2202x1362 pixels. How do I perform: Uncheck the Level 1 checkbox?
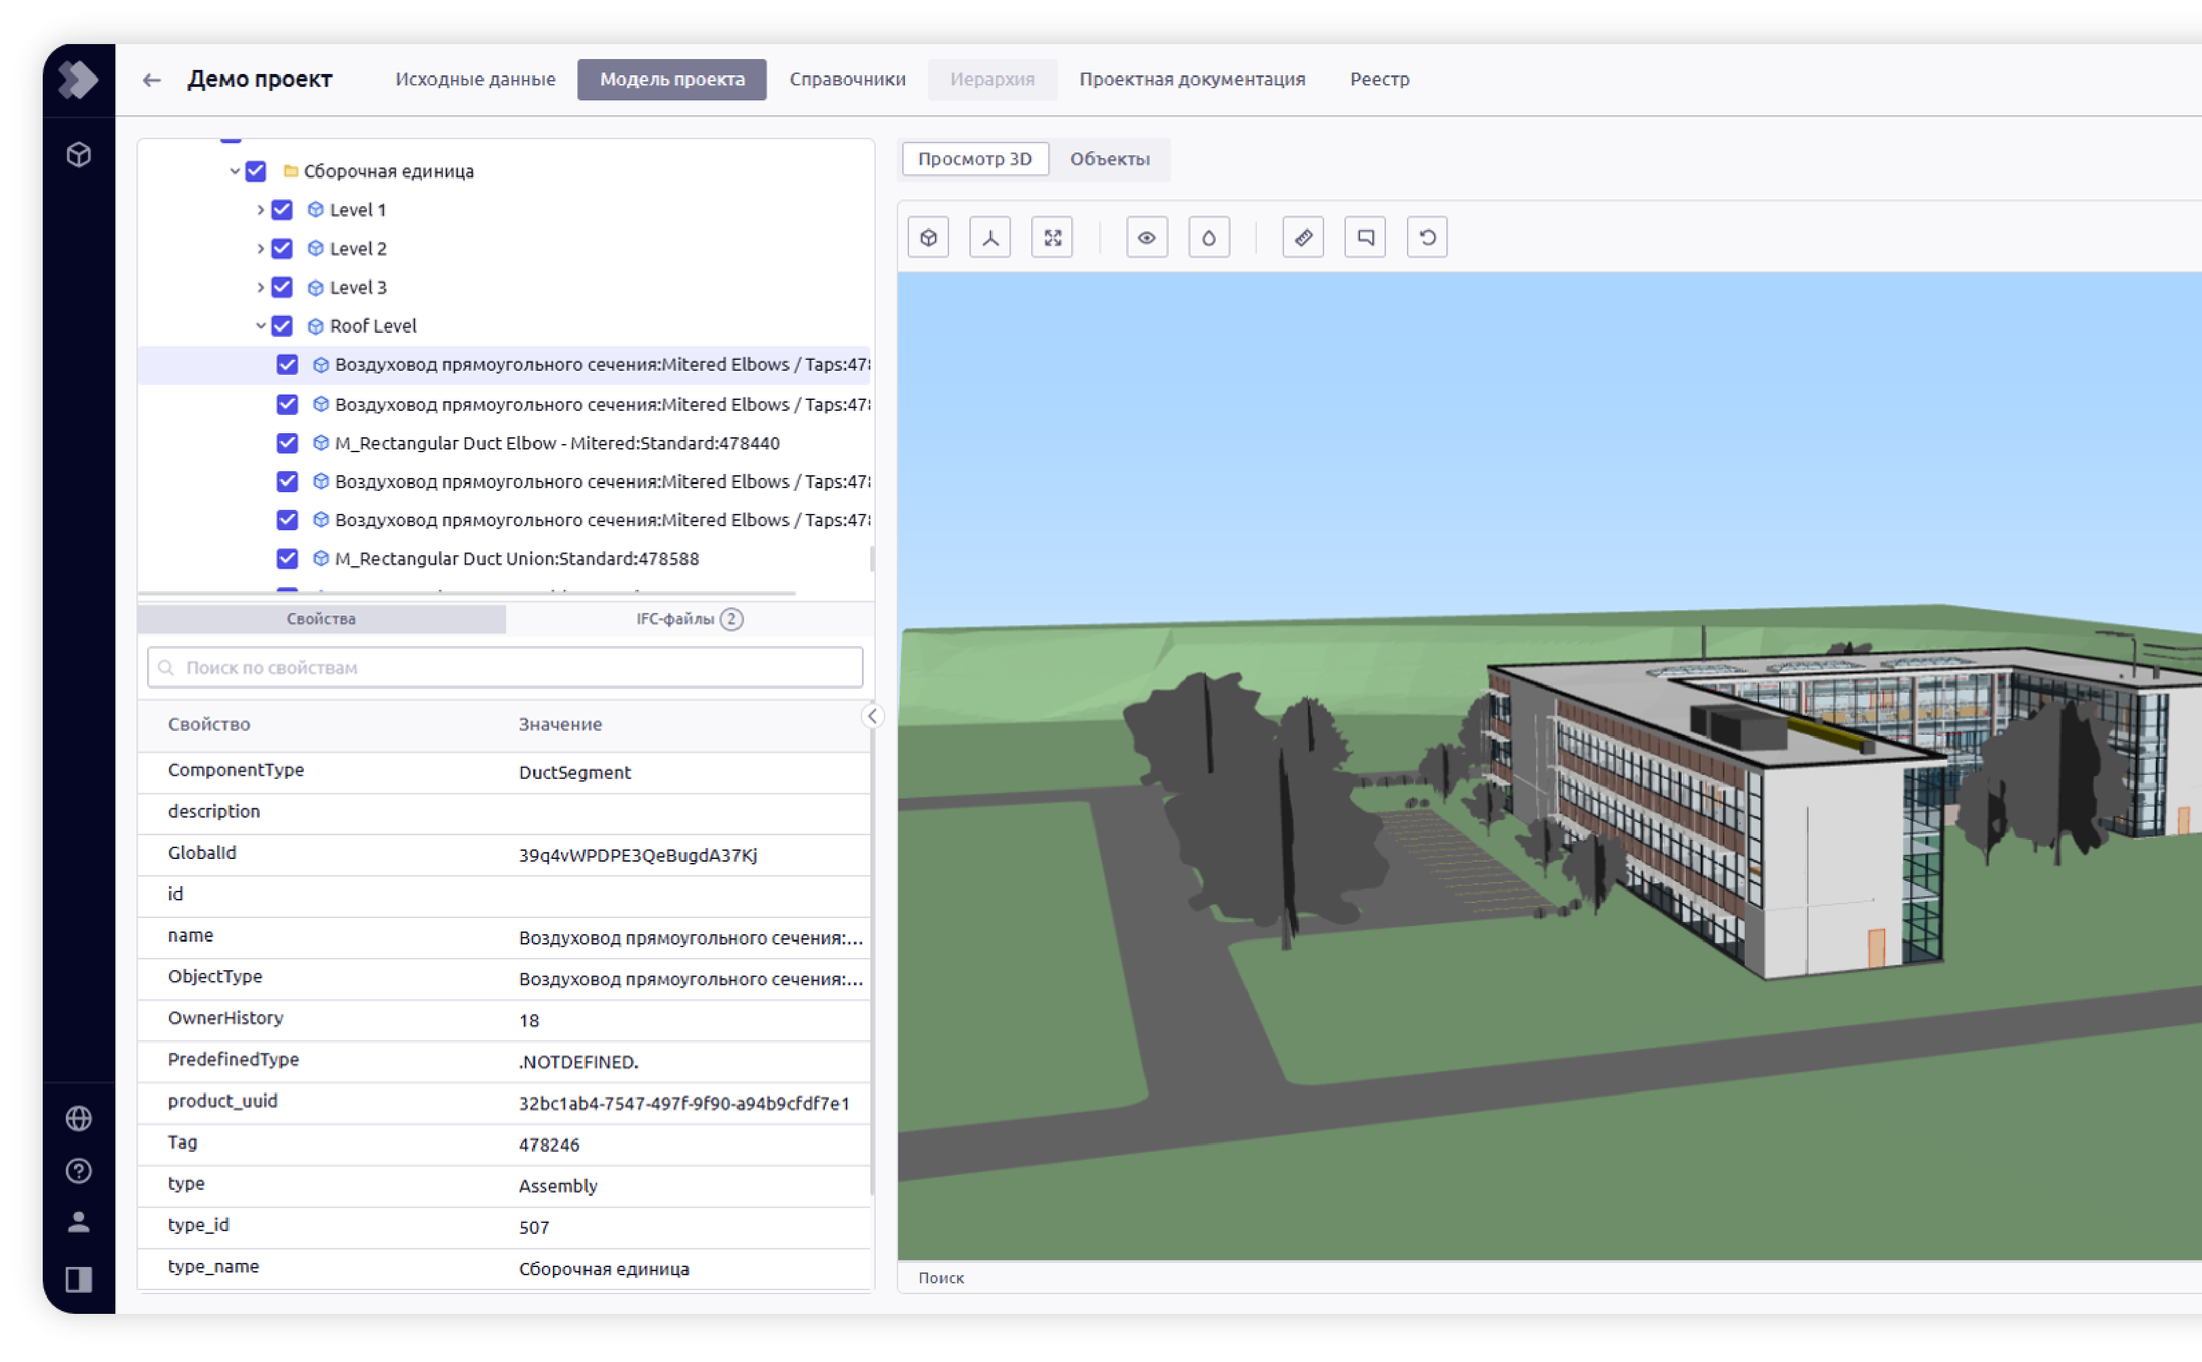[x=282, y=209]
